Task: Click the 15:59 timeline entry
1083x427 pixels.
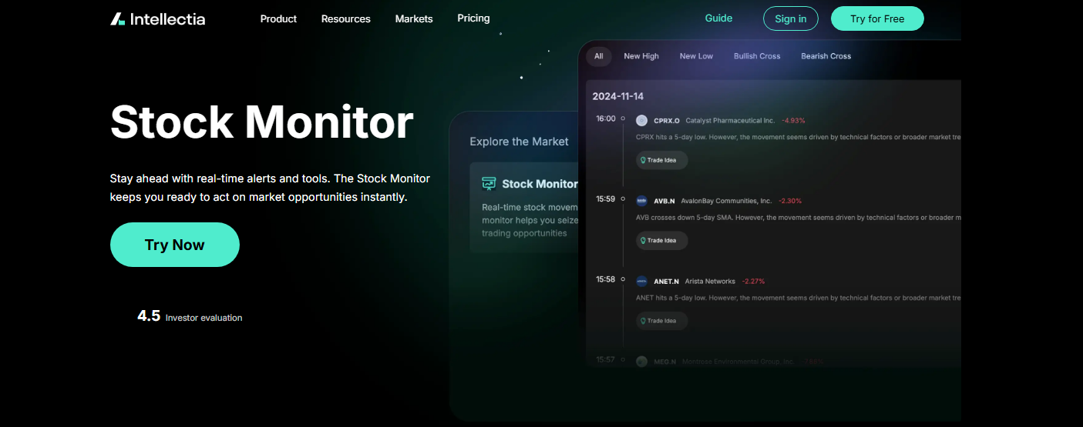Action: [605, 198]
